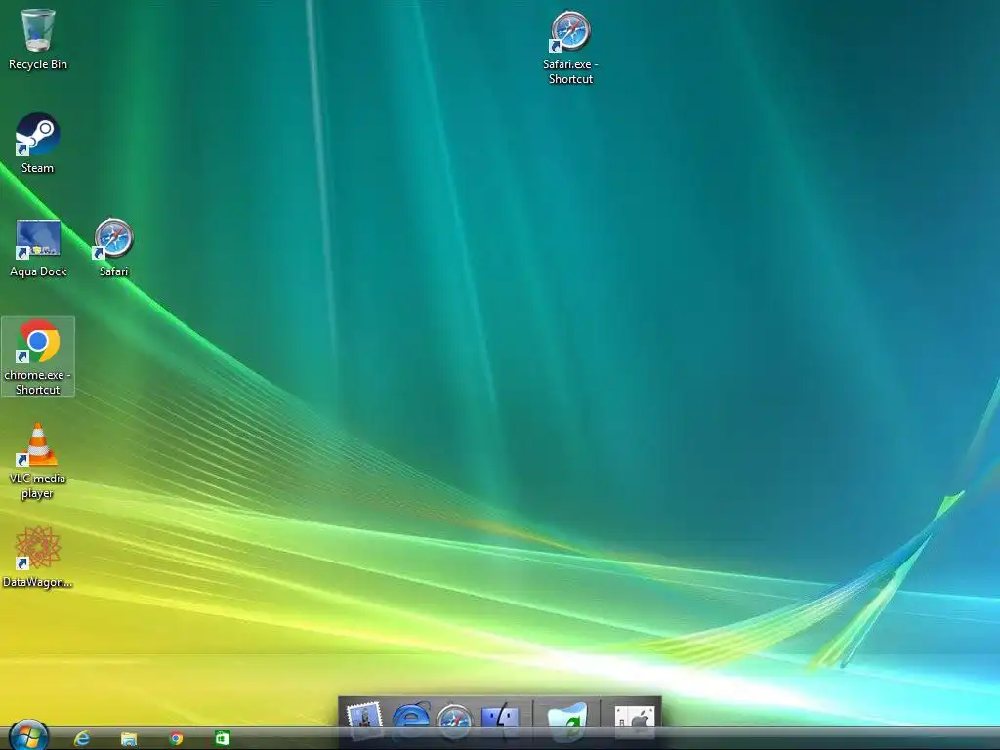Open the recycle trash icon in dock
This screenshot has height=750, width=1000.
[x=567, y=721]
